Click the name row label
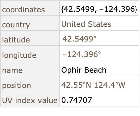This screenshot has width=140, height=116. click(12, 70)
